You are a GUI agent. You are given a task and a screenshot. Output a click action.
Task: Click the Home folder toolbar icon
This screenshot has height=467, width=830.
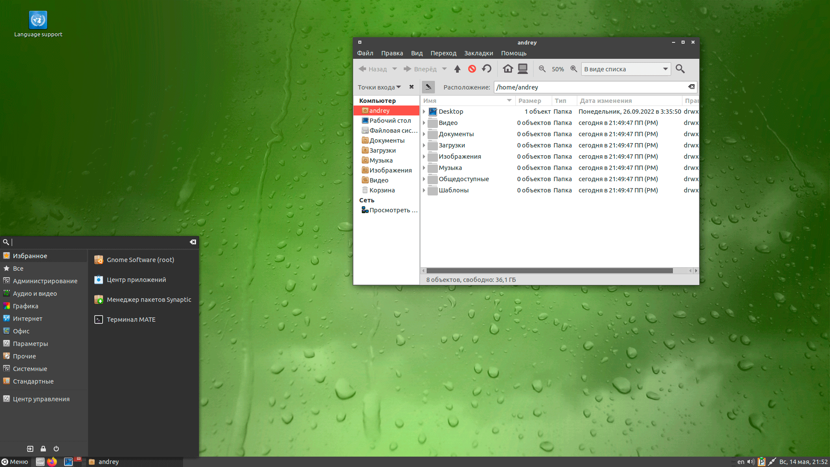tap(508, 69)
